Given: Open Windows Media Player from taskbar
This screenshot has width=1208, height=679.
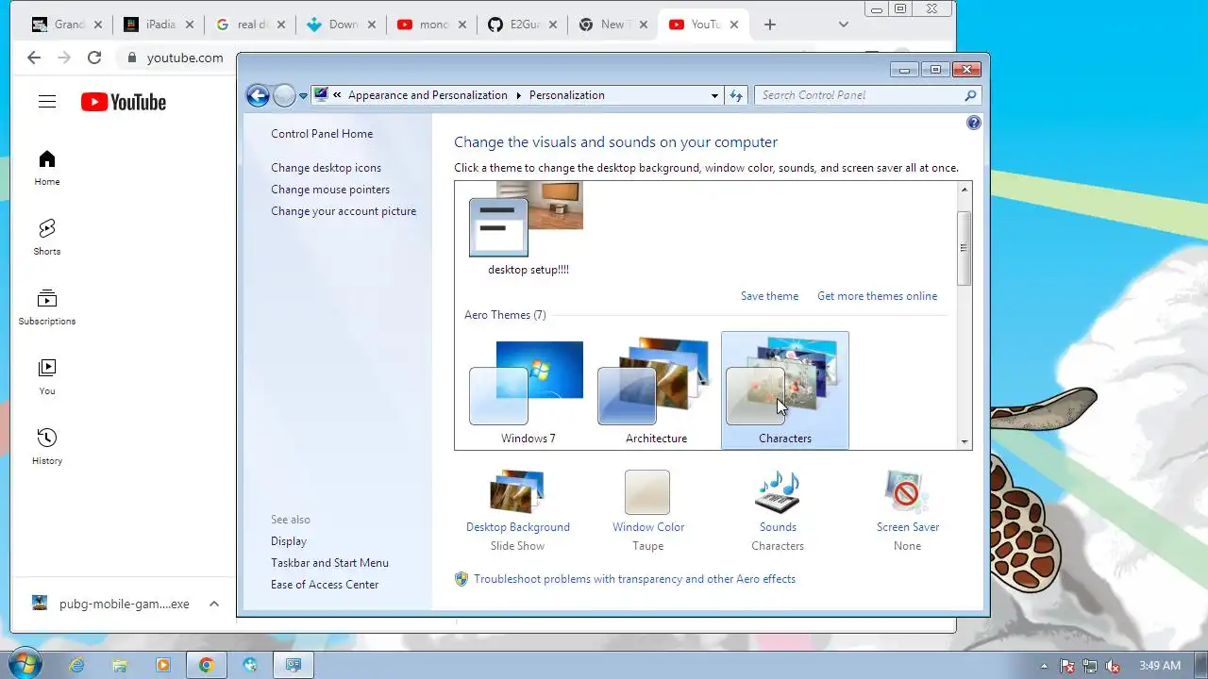Looking at the screenshot, I should [x=163, y=665].
